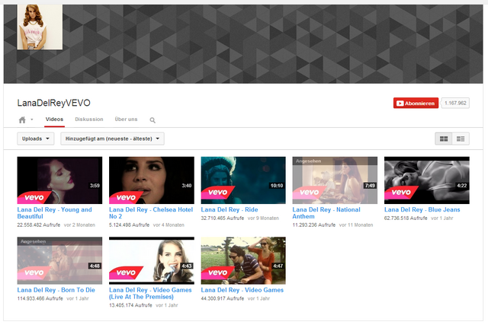
Task: Play the Video Games Live At The Premises thumbnail
Action: pyautogui.click(x=152, y=260)
